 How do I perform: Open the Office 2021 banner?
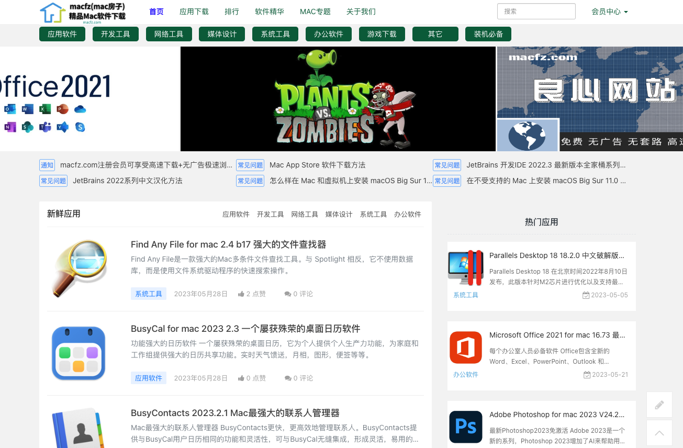(x=89, y=99)
